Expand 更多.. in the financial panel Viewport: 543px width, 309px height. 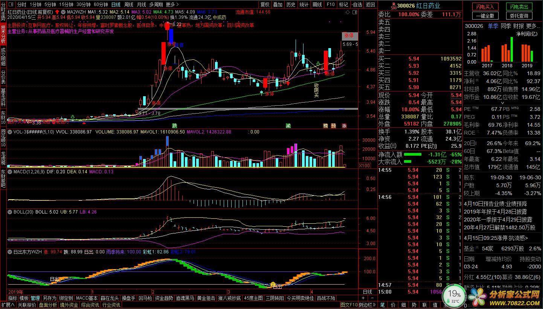pyautogui.click(x=533, y=26)
